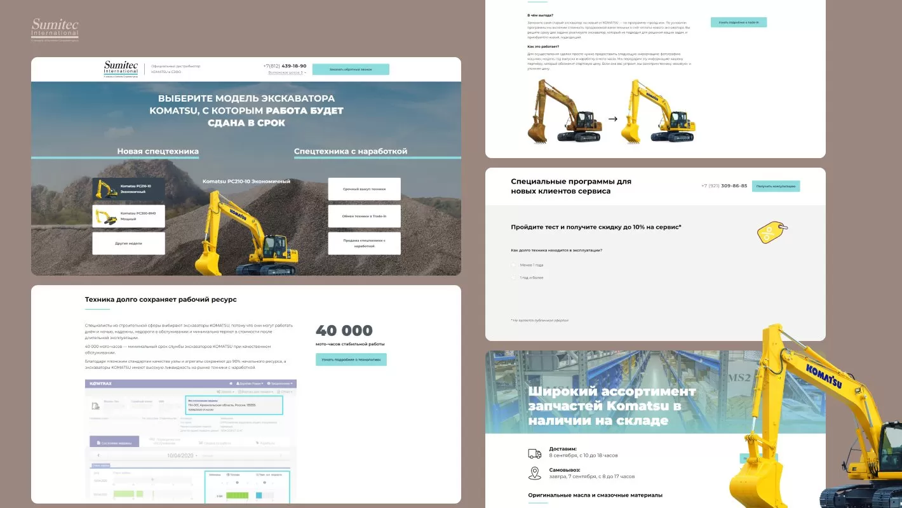Open the 10/04/2020 date dropdown in KOMTRAX
Viewport: 902px width, 508px height.
(183, 456)
